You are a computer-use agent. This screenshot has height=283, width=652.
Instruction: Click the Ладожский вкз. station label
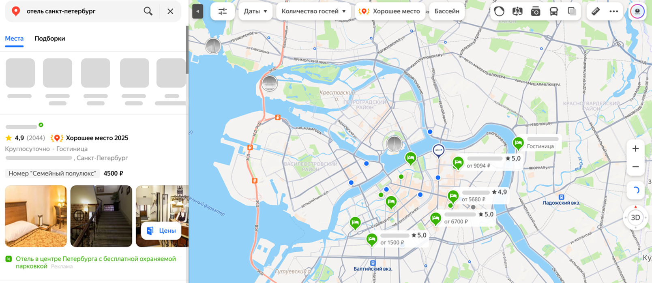[561, 202]
